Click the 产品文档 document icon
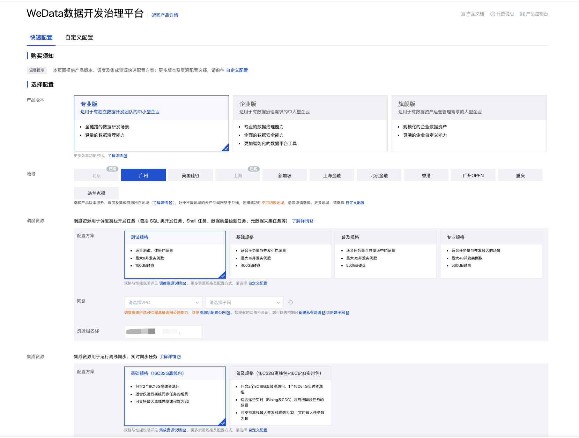This screenshot has height=438, width=579. coord(462,14)
